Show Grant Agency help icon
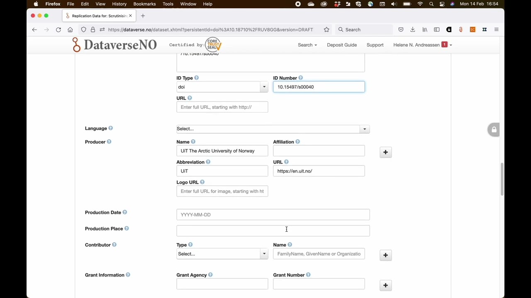Image resolution: width=531 pixels, height=298 pixels. [x=210, y=275]
